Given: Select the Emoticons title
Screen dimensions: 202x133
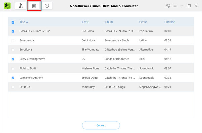Looking at the screenshot, I should (x=26, y=50).
